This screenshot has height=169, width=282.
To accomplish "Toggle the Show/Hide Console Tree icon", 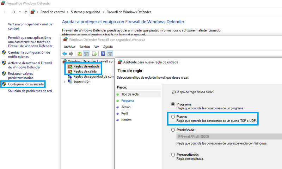I will click(86, 54).
